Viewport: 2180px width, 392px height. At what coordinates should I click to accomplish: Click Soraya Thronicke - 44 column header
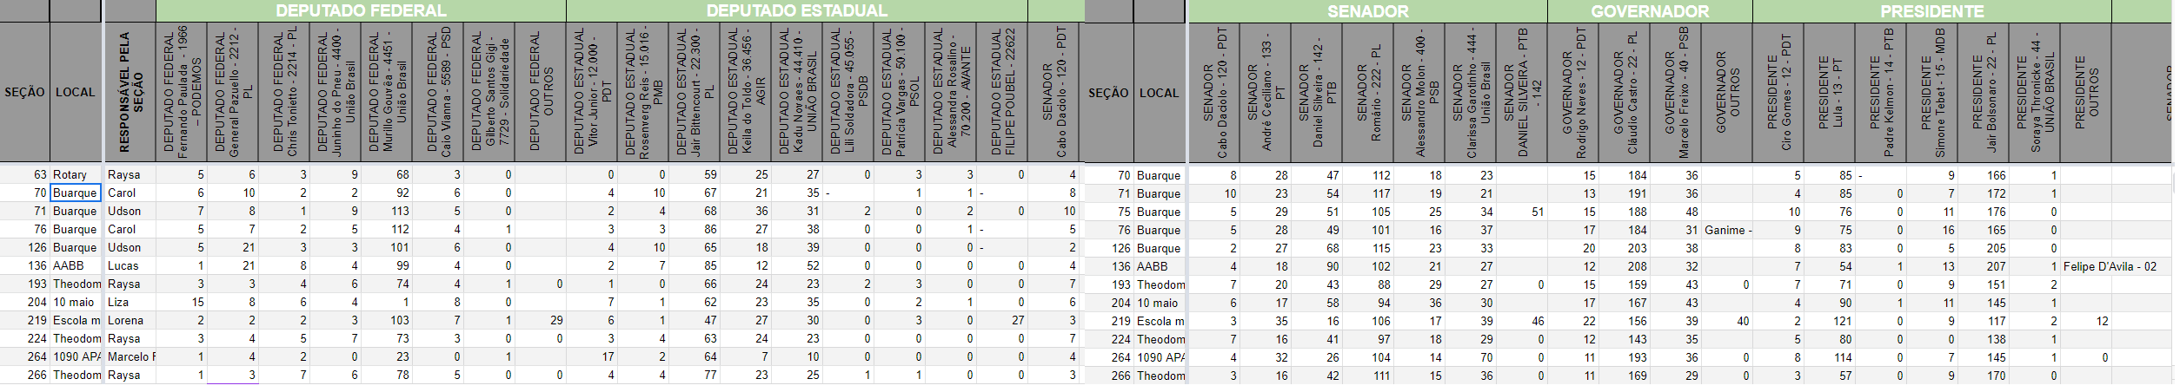[2035, 93]
